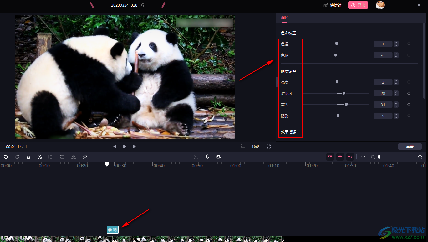Add keyframe diamond for 对比度
This screenshot has height=242, width=428.
[x=409, y=93]
